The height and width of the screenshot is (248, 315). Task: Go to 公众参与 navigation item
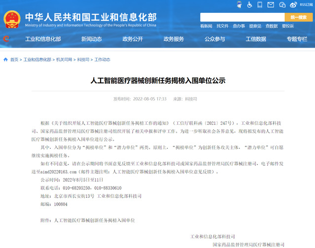coord(214,39)
